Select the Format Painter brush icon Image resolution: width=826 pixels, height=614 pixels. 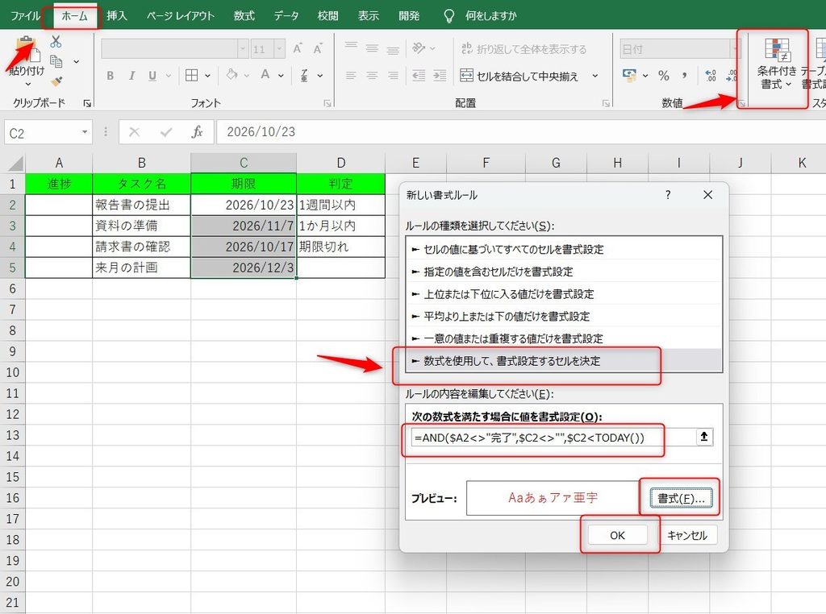(56, 81)
